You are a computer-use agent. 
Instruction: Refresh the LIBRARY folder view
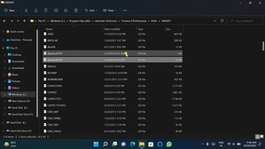tap(222, 21)
